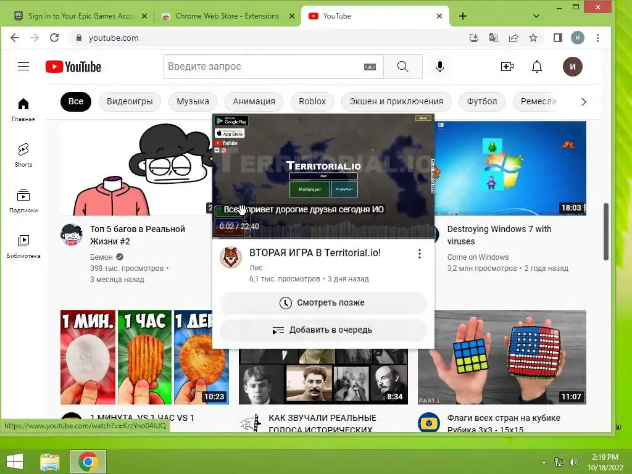Open File Explorer from the taskbar

coord(50,462)
